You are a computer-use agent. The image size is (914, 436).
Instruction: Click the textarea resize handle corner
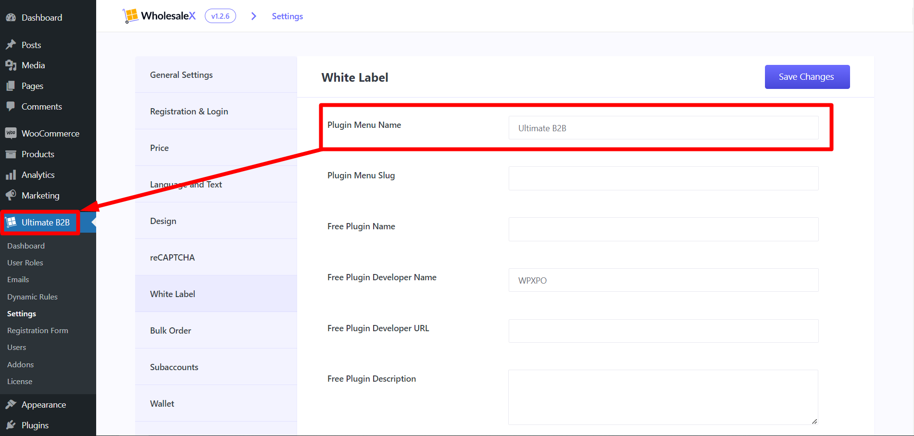coord(814,422)
